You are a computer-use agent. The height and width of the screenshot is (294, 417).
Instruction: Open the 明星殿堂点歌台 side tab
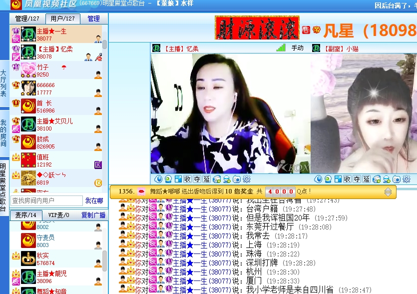3,187
